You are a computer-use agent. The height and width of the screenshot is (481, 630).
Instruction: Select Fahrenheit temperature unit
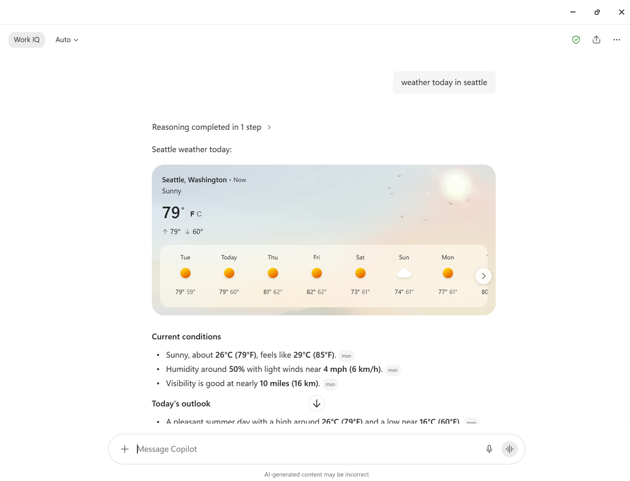(x=193, y=214)
